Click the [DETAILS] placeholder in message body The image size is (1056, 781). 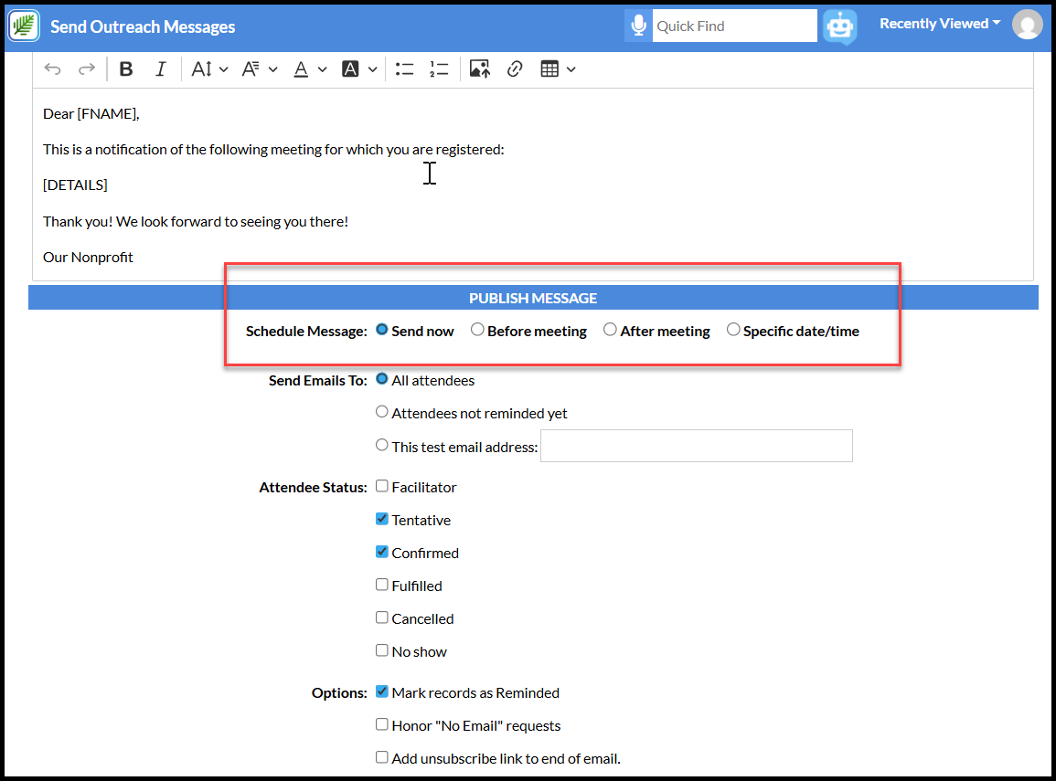[75, 185]
